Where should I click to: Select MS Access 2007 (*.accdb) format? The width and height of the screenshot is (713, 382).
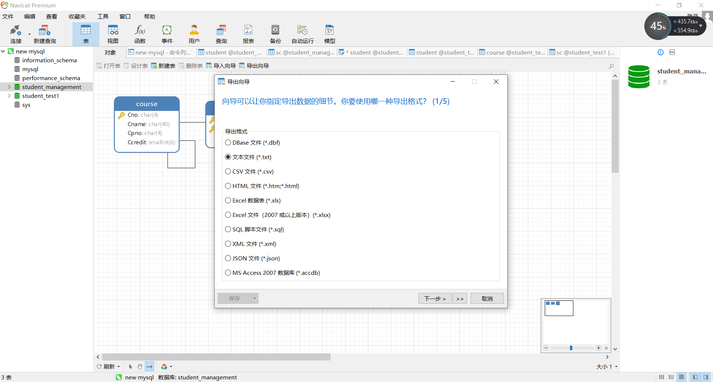[273, 273]
